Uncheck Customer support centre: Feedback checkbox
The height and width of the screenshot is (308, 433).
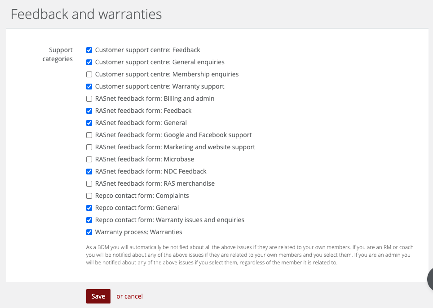89,50
